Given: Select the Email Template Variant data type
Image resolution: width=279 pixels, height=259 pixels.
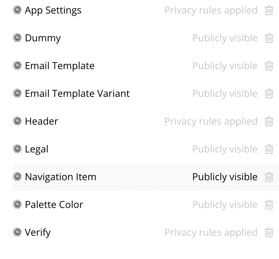Looking at the screenshot, I should click(77, 93).
